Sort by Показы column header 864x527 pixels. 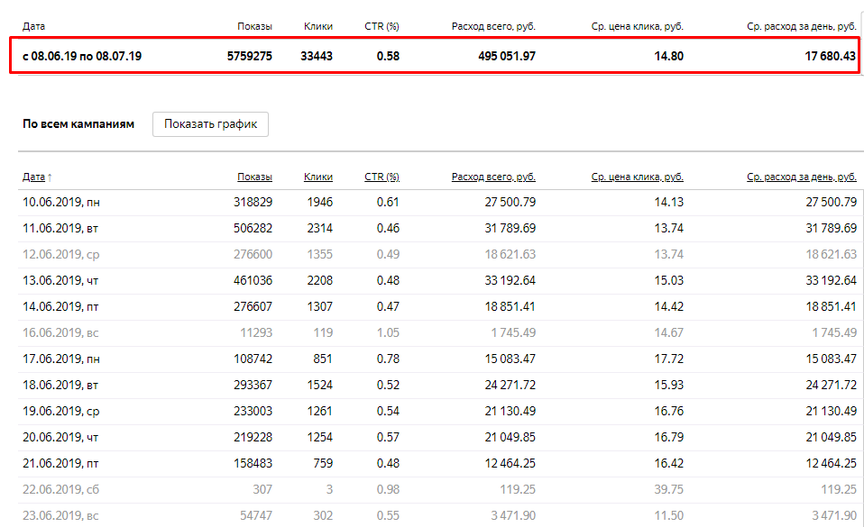(x=254, y=177)
